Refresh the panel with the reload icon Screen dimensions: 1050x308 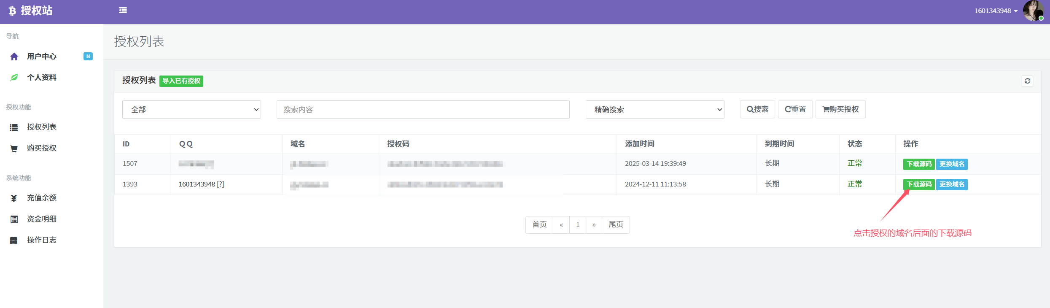point(1027,81)
